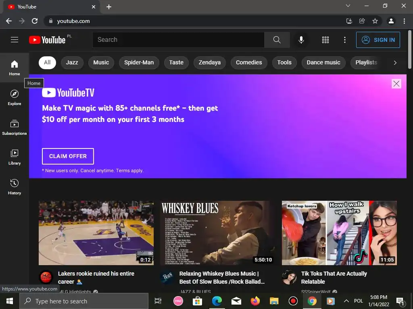Open a new browser tab
413x309 pixels.
109,7
